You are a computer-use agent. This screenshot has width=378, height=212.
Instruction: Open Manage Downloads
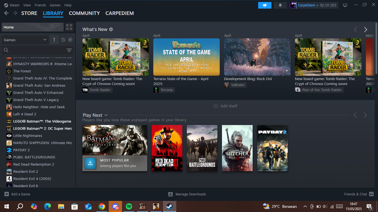pyautogui.click(x=187, y=194)
